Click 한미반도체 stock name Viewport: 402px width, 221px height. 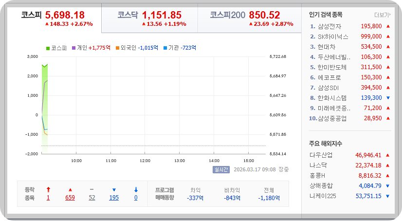pyautogui.click(x=332, y=68)
